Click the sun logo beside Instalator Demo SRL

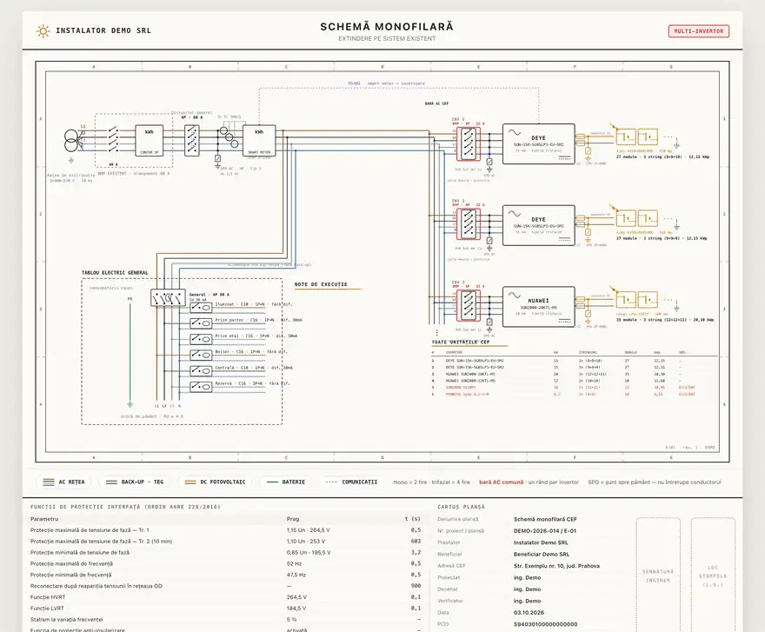click(43, 31)
